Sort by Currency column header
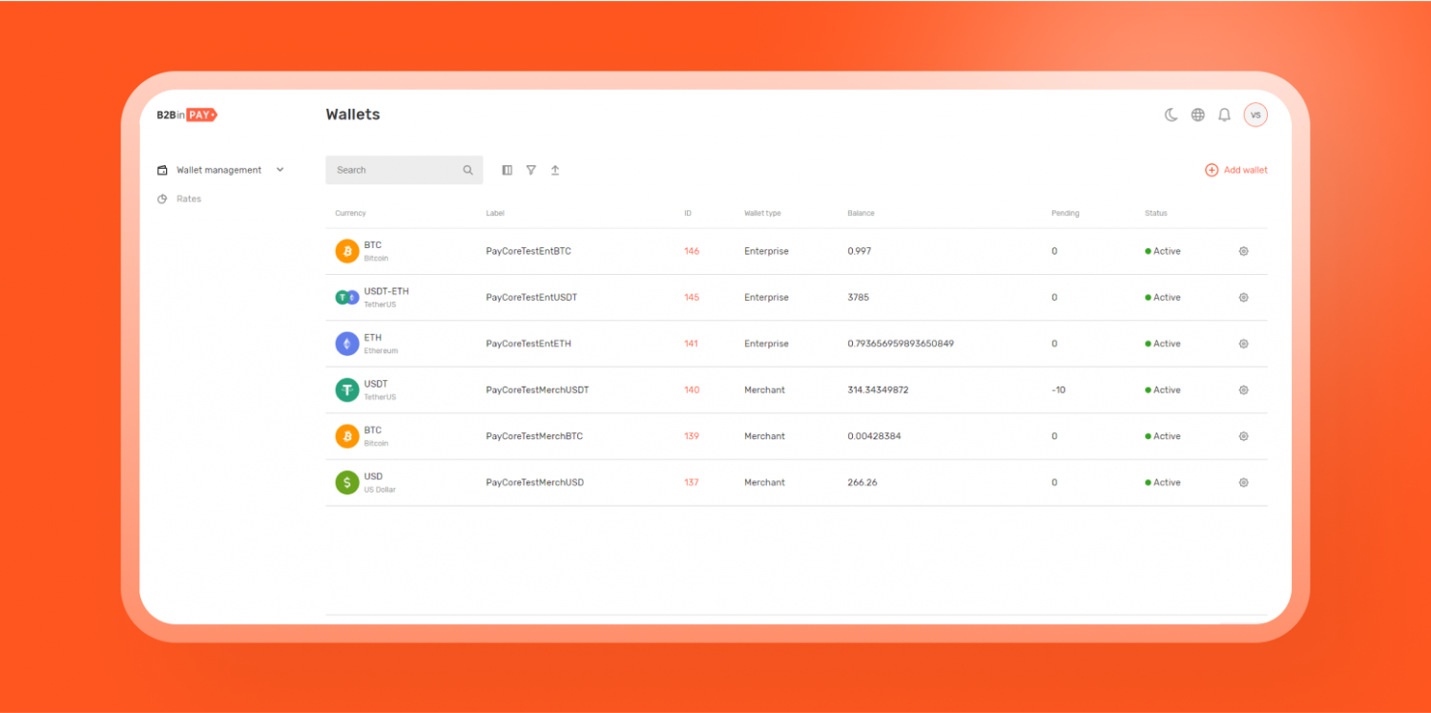Image resolution: width=1431 pixels, height=713 pixels. pyautogui.click(x=350, y=213)
